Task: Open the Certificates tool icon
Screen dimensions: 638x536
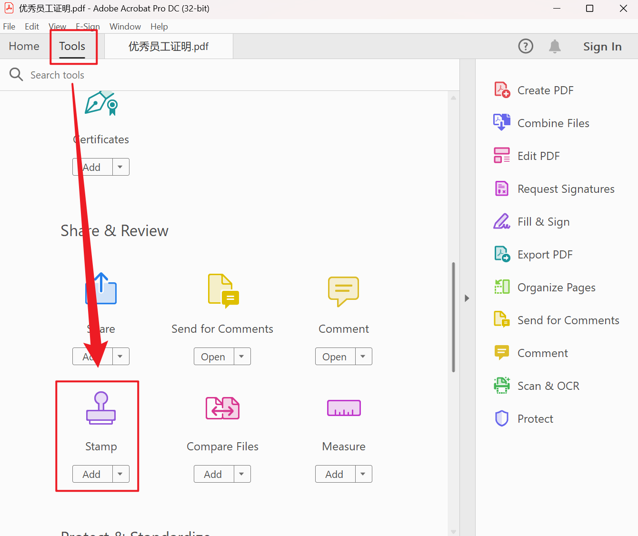Action: (101, 103)
